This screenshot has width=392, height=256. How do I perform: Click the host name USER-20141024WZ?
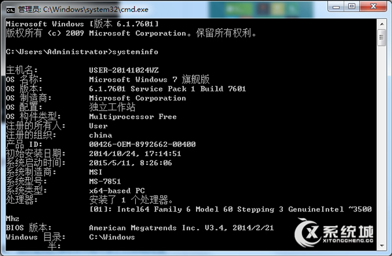[124, 71]
